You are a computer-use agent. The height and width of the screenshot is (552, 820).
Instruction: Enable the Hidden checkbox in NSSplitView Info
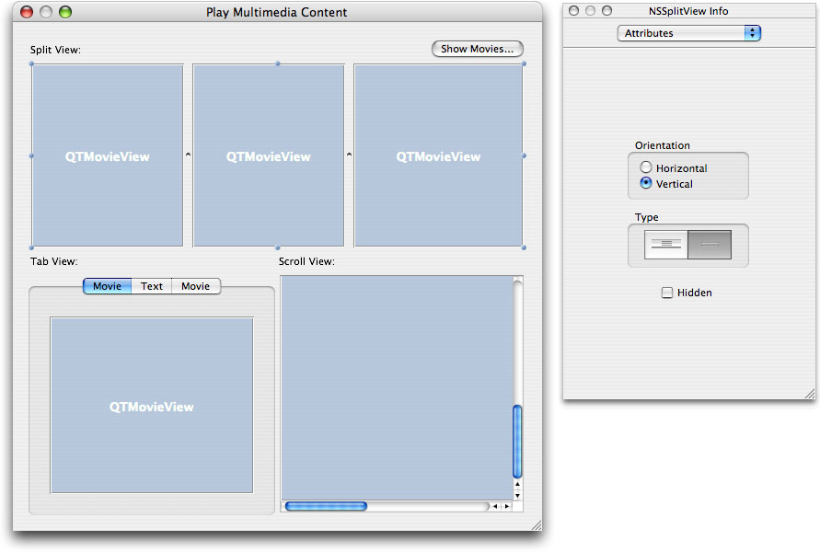click(666, 293)
